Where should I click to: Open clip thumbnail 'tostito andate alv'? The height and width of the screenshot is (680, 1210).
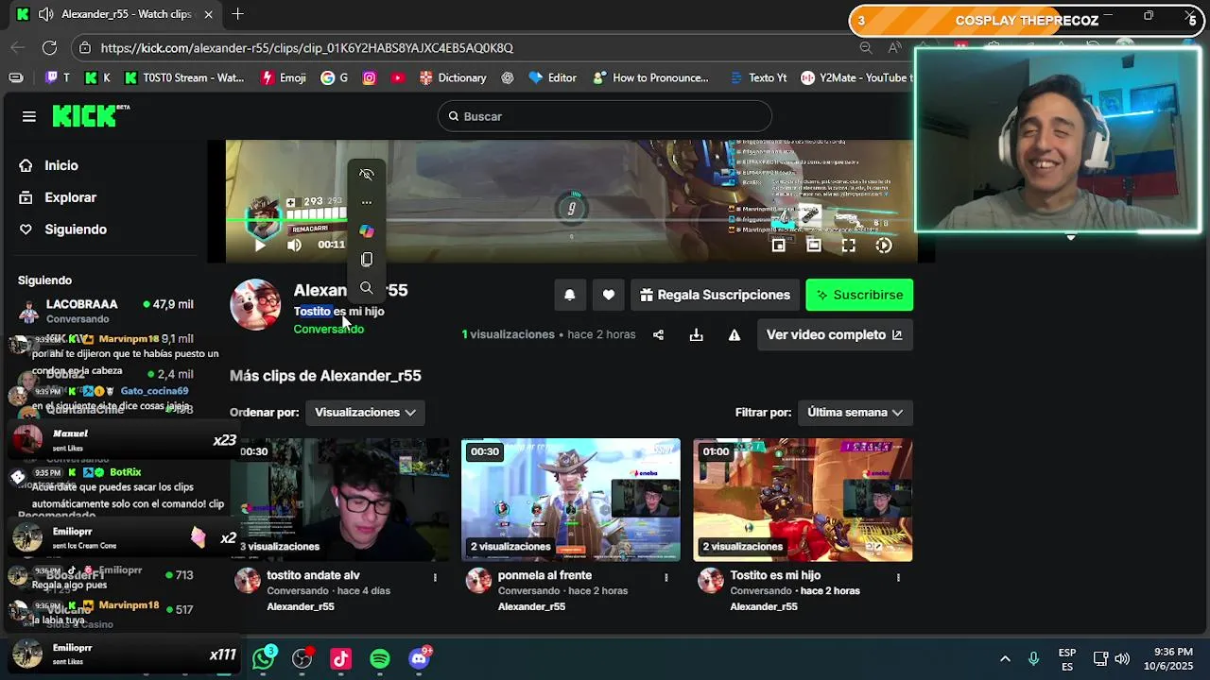pos(340,500)
